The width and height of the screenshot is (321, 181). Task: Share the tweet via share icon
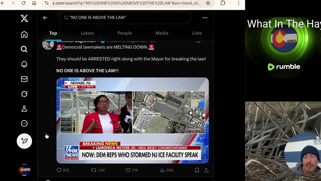coord(206,170)
